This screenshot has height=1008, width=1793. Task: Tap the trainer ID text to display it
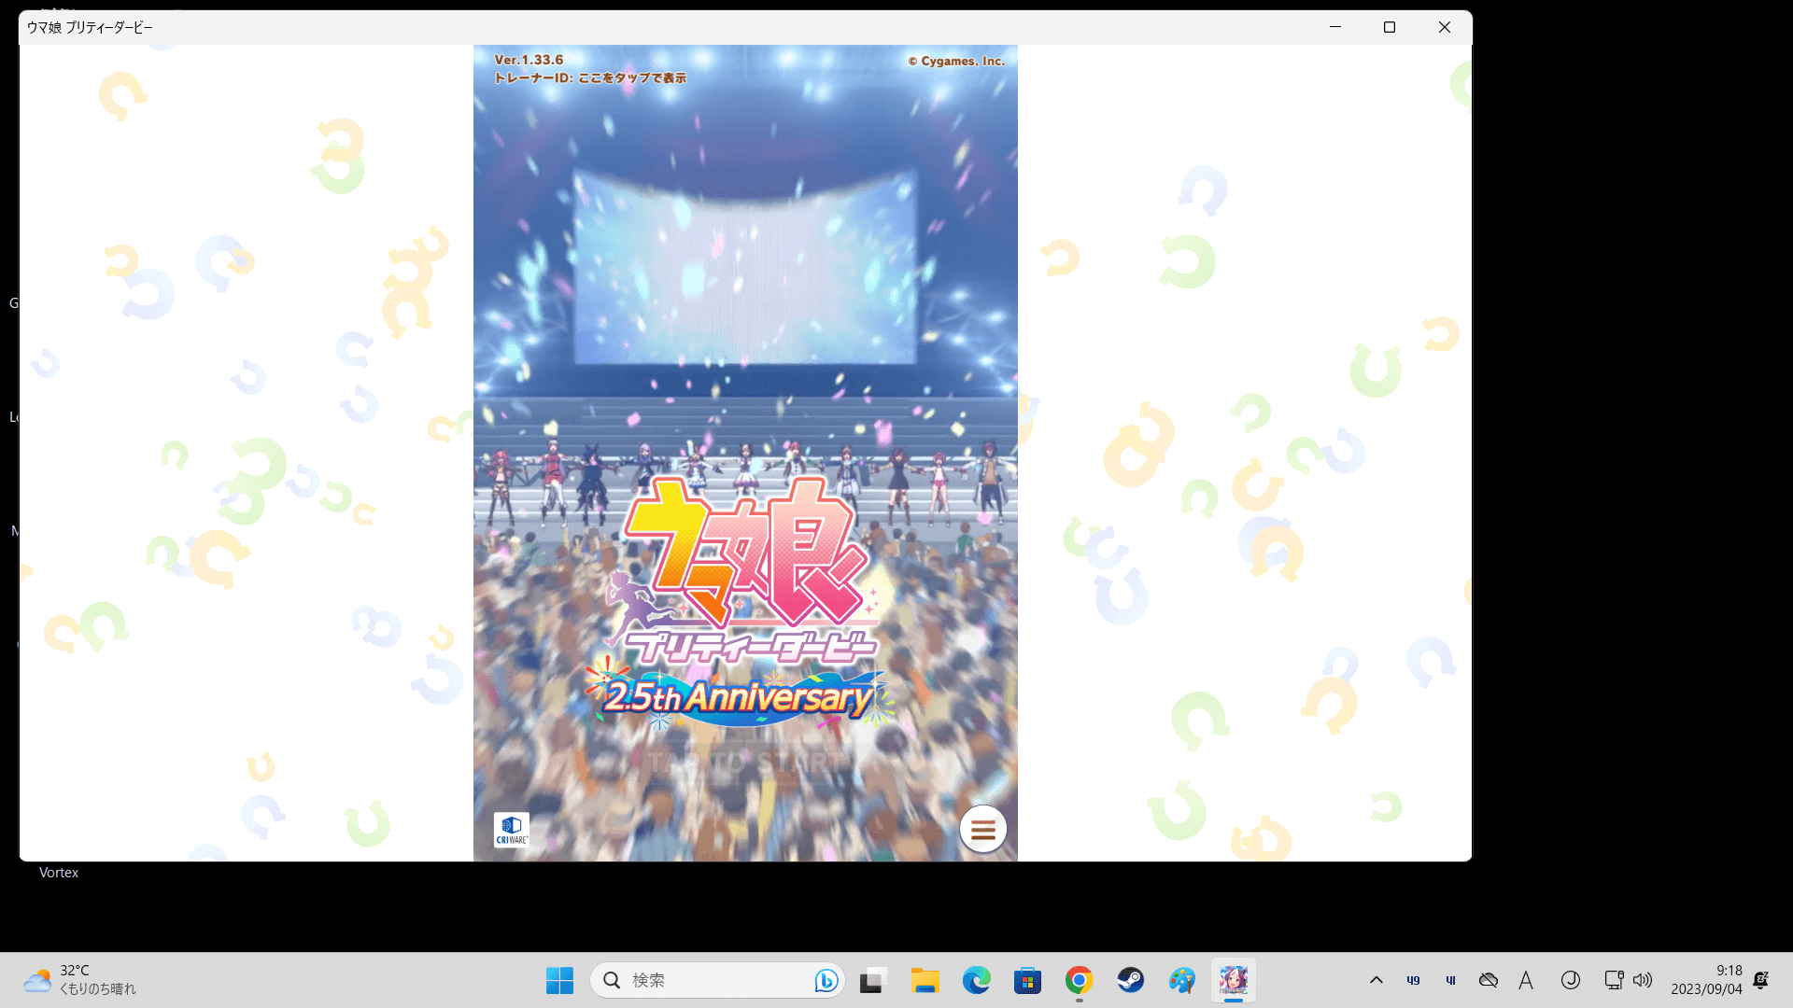[589, 78]
